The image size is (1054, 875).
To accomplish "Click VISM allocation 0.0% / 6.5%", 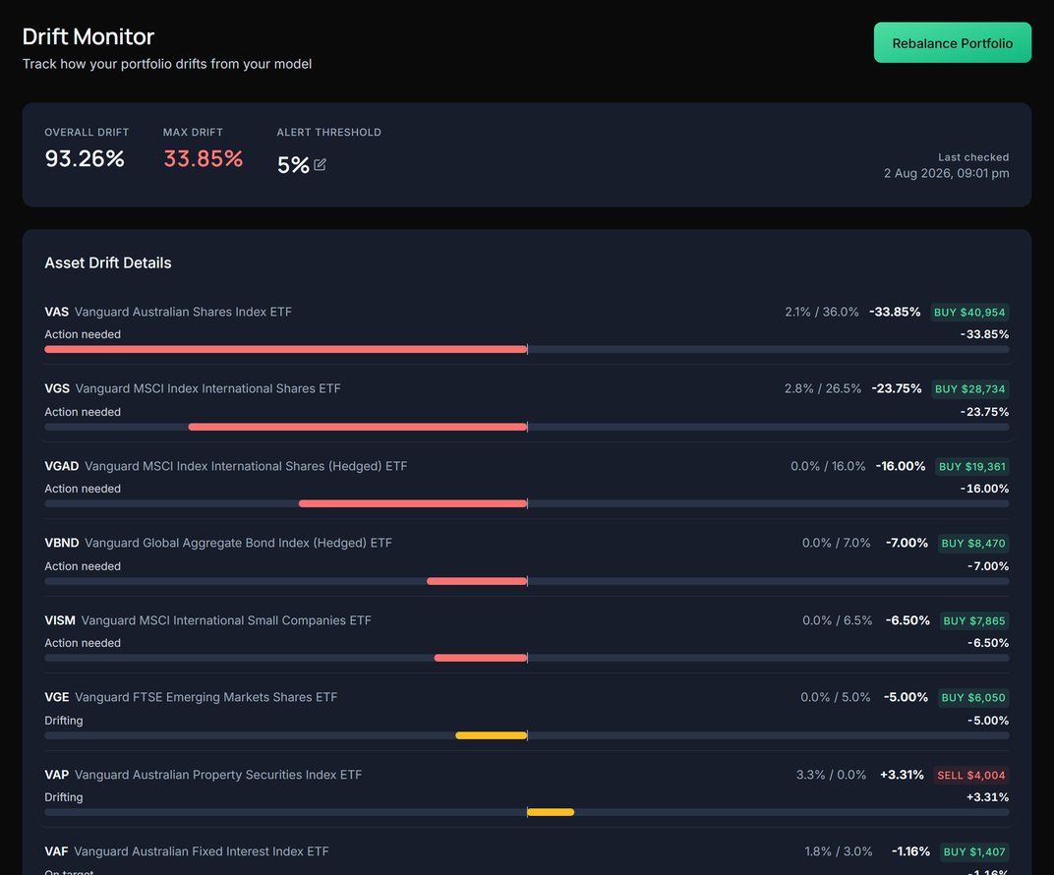I will click(837, 620).
